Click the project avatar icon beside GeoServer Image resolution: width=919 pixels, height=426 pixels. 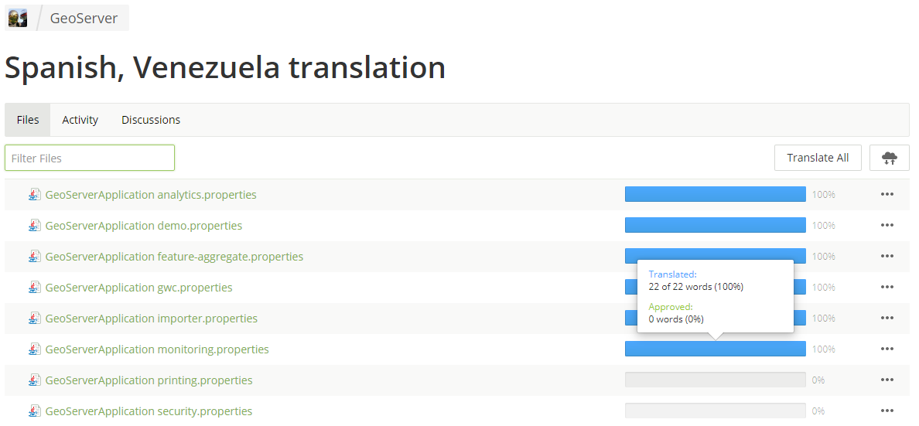(x=18, y=18)
